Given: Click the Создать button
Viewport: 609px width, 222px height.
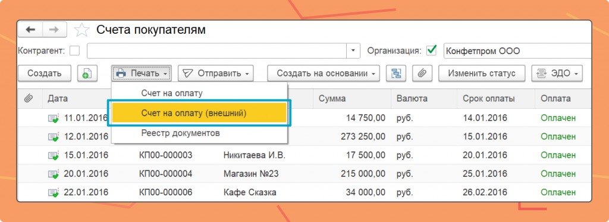Looking at the screenshot, I should (x=45, y=73).
